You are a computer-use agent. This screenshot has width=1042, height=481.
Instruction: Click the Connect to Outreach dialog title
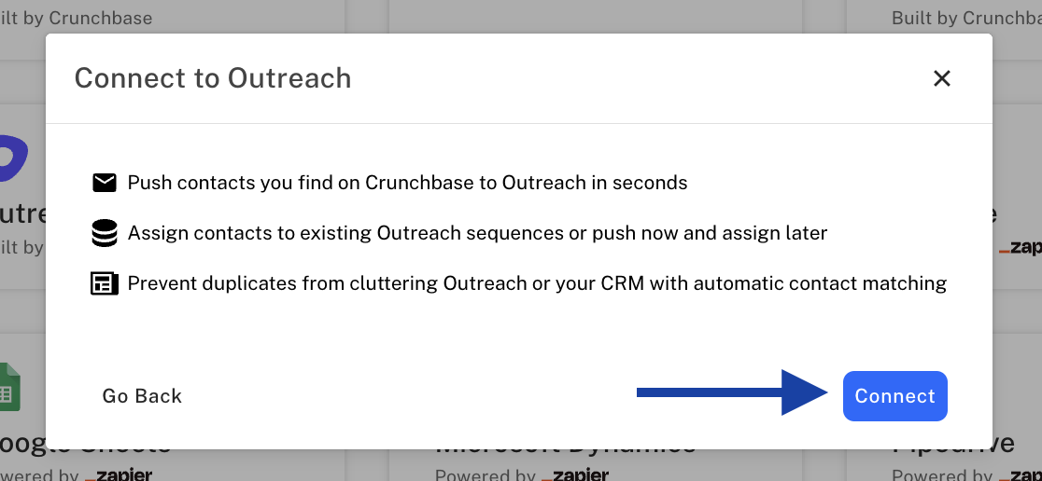[x=213, y=78]
